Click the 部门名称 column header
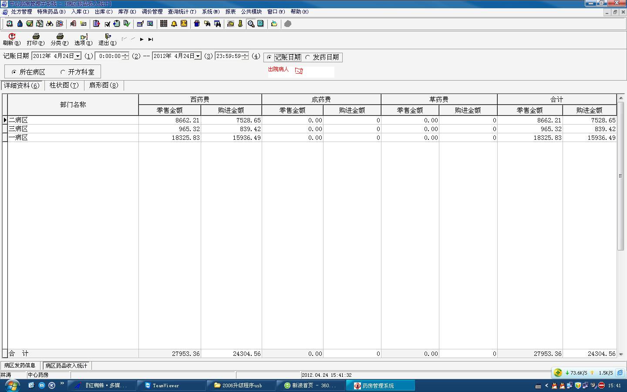 (x=73, y=105)
